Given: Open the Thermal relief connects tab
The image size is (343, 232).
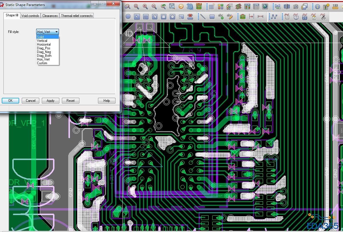Looking at the screenshot, I should click(77, 16).
